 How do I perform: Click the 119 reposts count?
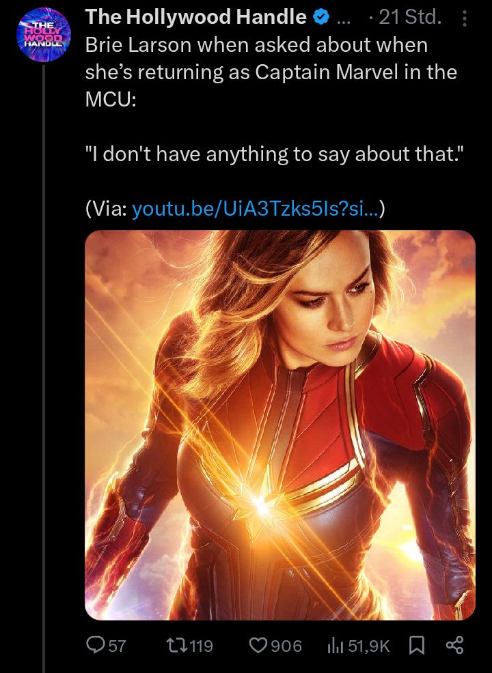[x=201, y=646]
